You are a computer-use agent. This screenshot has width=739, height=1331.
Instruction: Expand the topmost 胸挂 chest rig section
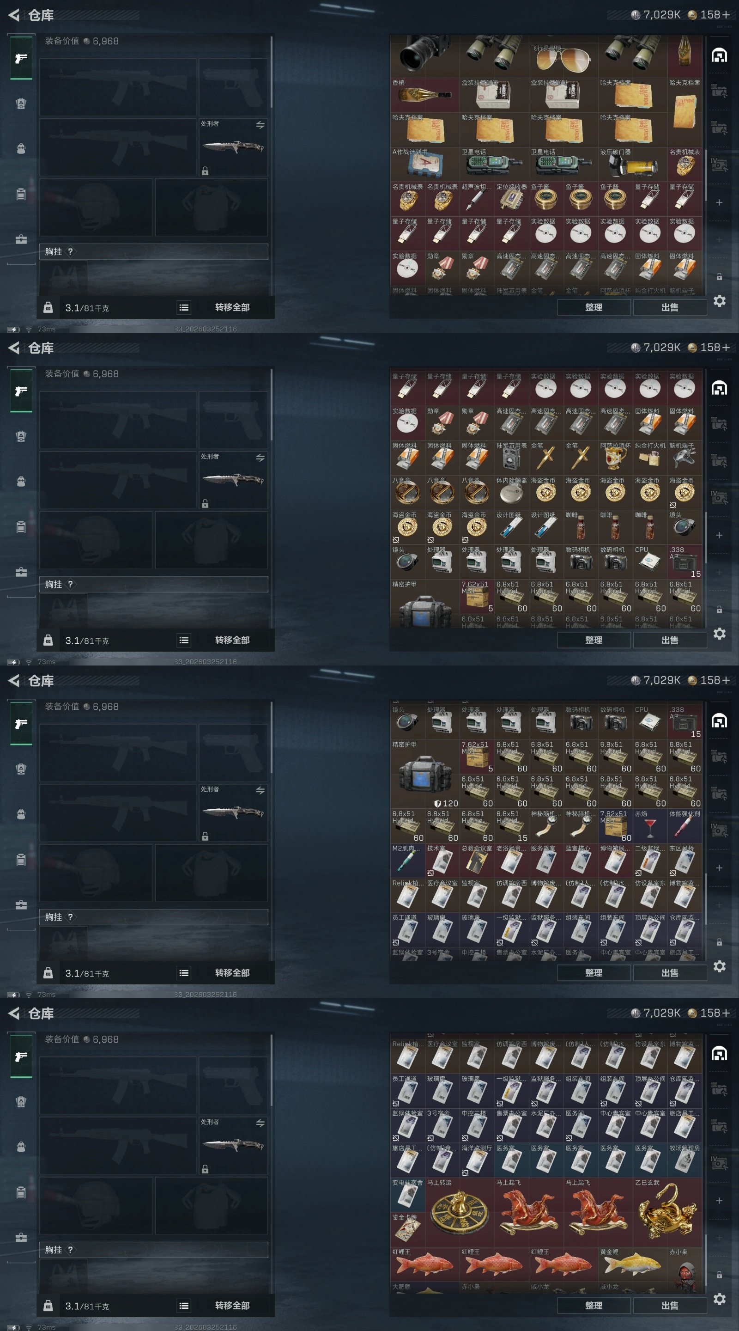154,251
